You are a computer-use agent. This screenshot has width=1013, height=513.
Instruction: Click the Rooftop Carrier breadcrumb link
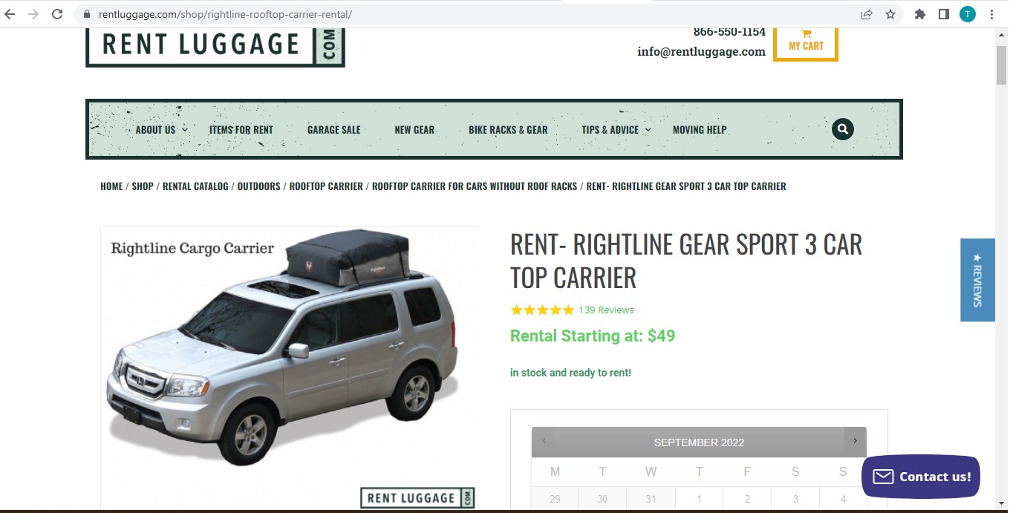[326, 186]
